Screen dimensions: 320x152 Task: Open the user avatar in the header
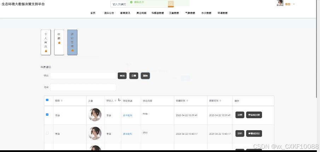pos(280,3)
